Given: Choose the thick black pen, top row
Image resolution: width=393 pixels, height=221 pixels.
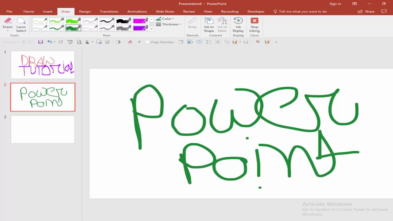Looking at the screenshot, I should [x=124, y=21].
